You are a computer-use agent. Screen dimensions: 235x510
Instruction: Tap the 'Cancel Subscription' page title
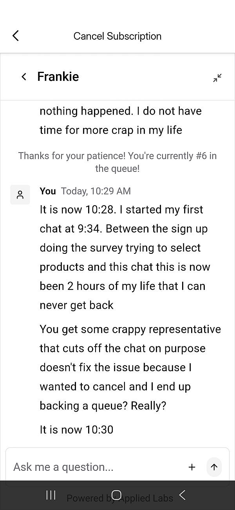[x=117, y=36]
